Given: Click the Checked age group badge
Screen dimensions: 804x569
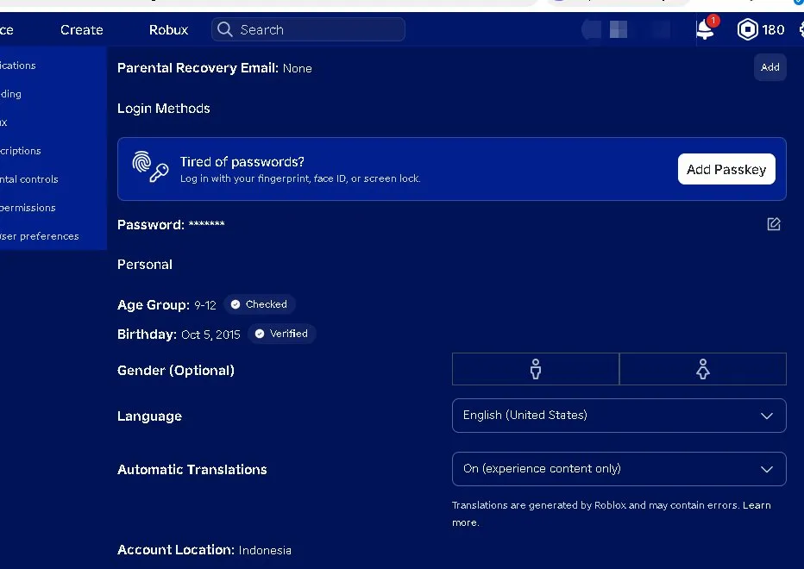Looking at the screenshot, I should pos(260,304).
